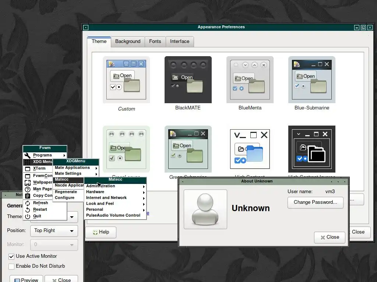The image size is (377, 282).
Task: Click the Man Page question mark icon
Action: tap(28, 189)
